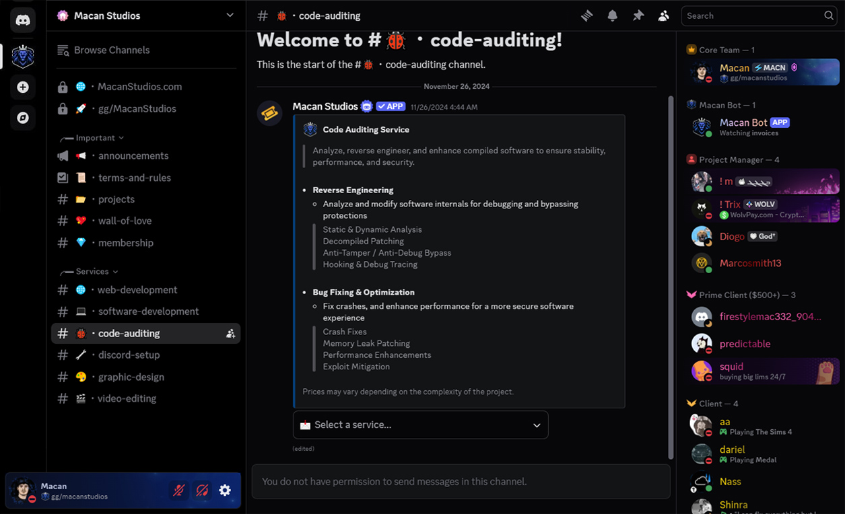This screenshot has height=514, width=845.
Task: Click the Browse Channels icon
Action: pyautogui.click(x=63, y=50)
